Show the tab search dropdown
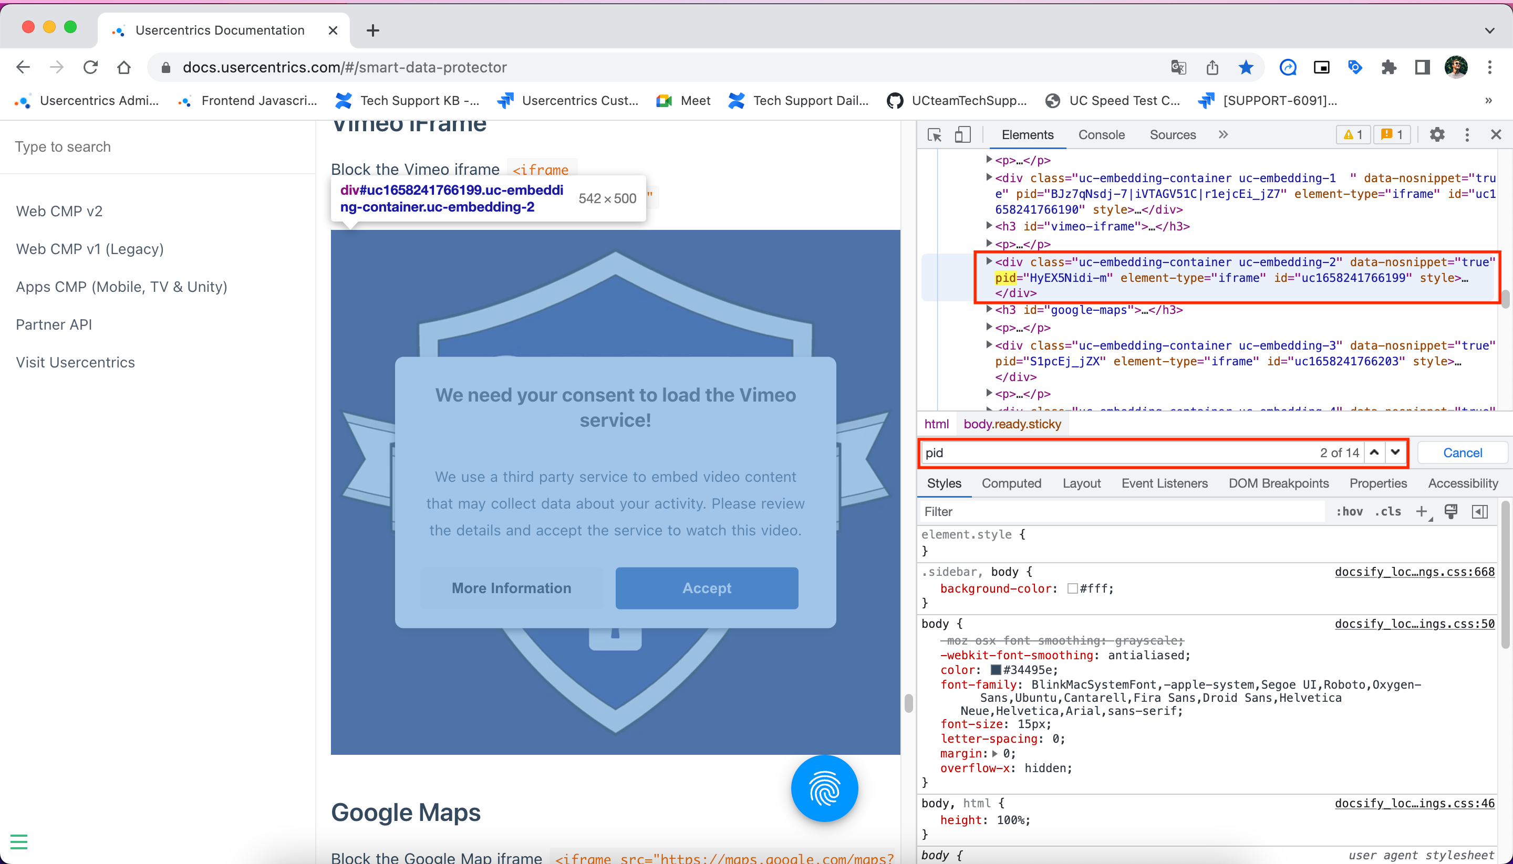 (x=1489, y=30)
